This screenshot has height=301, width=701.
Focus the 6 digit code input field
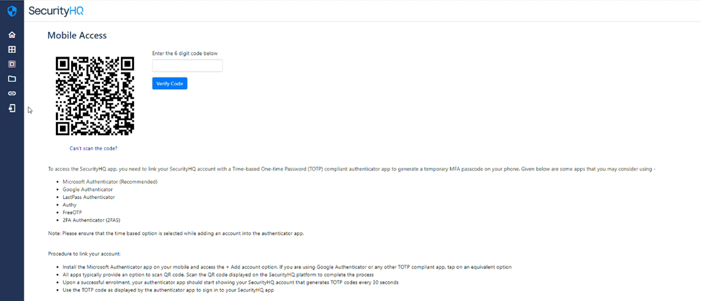187,66
